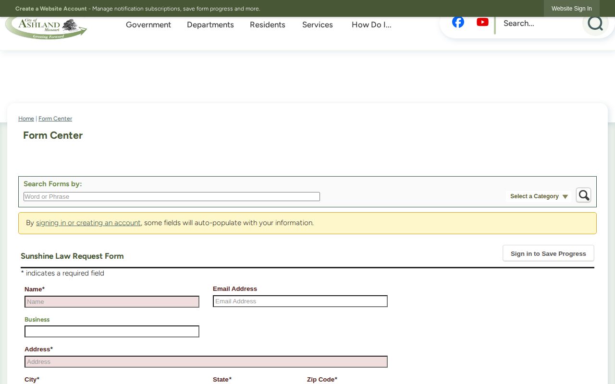Open the Departments menu

click(210, 25)
